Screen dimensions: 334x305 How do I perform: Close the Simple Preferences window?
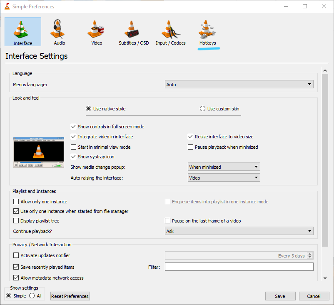pos(324,6)
